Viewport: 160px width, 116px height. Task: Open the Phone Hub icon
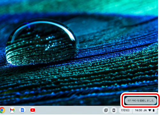[x=114, y=110]
